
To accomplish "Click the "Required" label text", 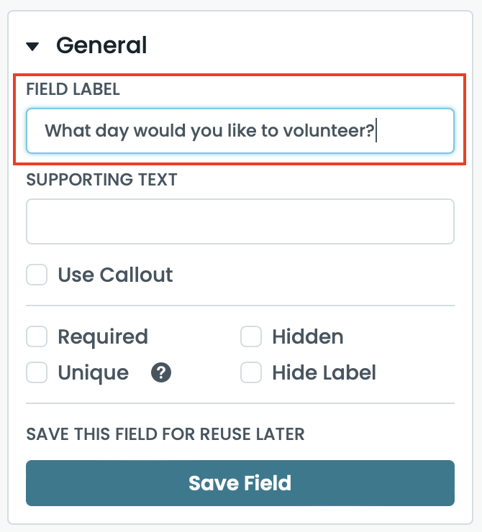I will point(103,336).
